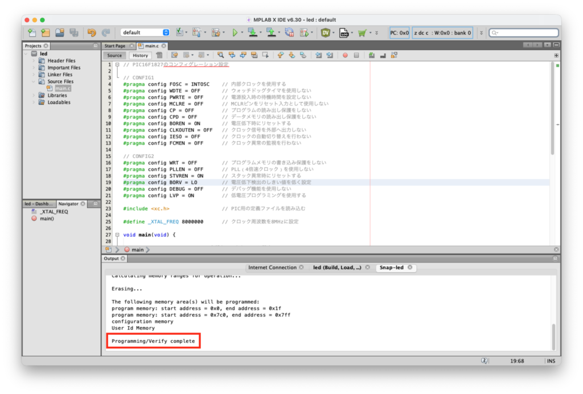Screen dimensions: 583x394
Task: Expand the Linker Files folder
Action: click(x=34, y=75)
